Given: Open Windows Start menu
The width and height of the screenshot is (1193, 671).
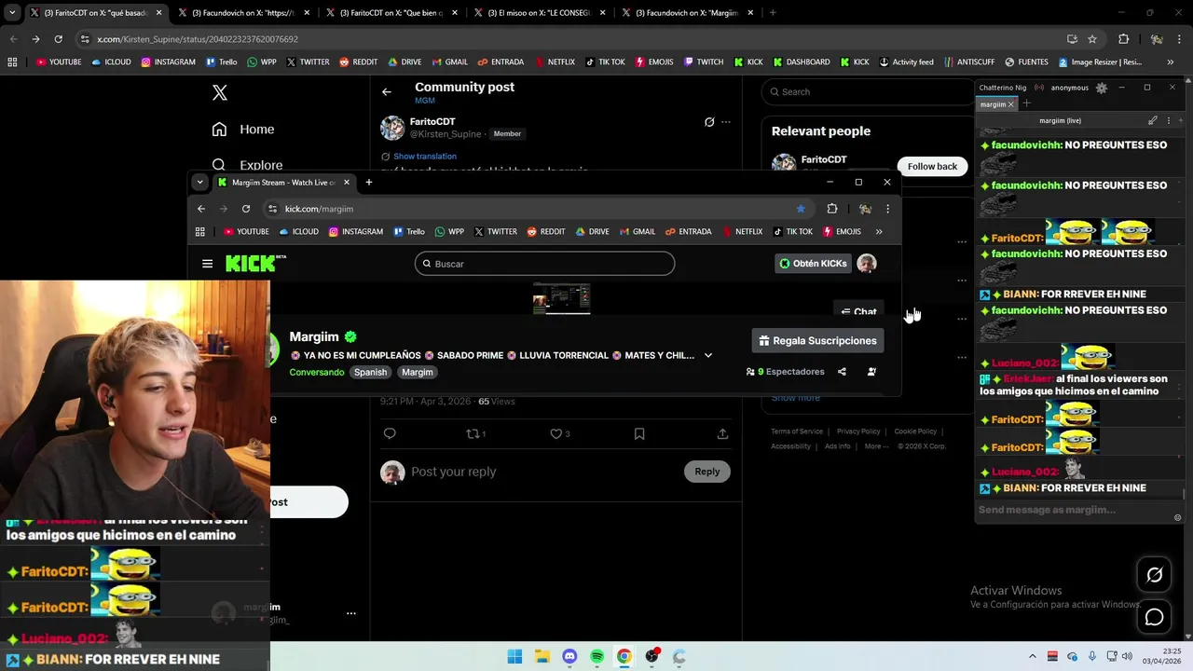Looking at the screenshot, I should point(514,657).
